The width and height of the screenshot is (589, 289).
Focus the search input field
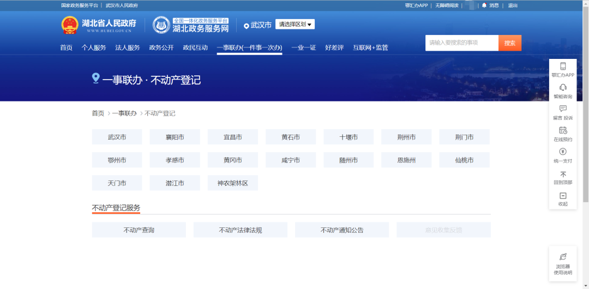(461, 43)
